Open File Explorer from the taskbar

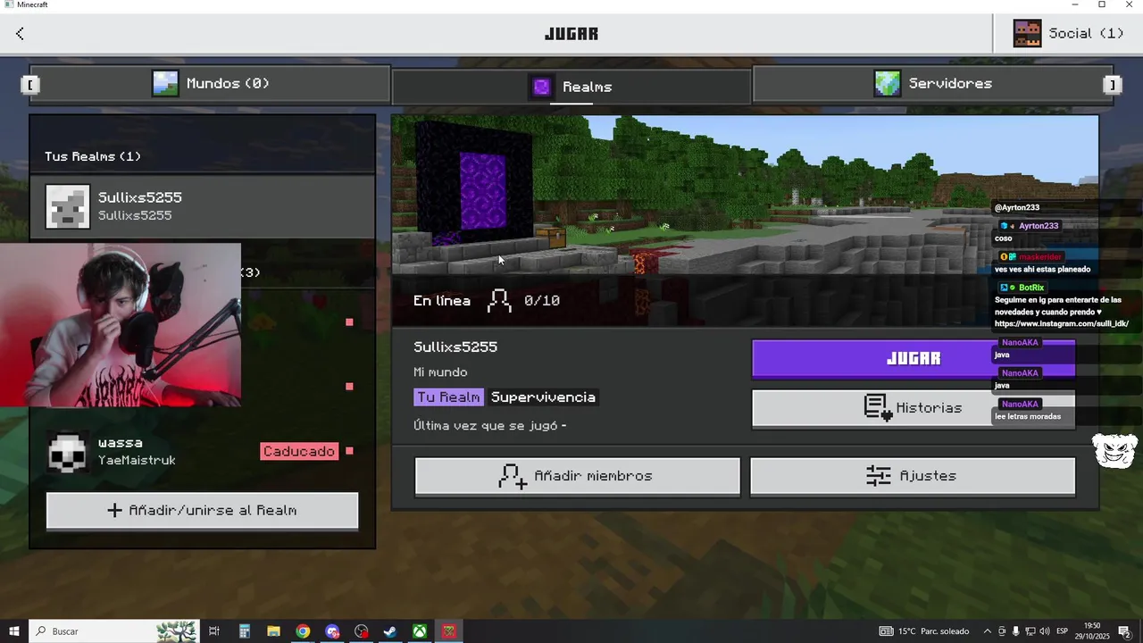pyautogui.click(x=273, y=631)
